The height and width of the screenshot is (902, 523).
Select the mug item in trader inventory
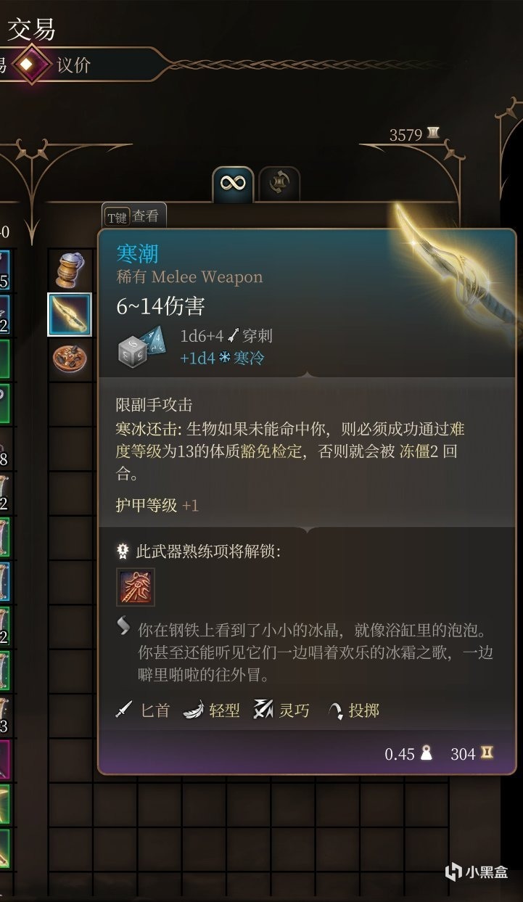point(70,270)
